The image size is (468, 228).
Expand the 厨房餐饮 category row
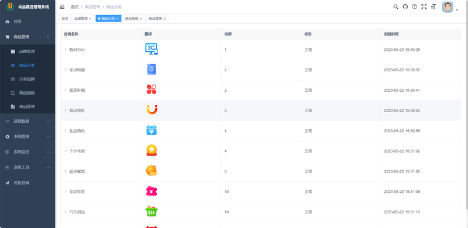pos(66,171)
